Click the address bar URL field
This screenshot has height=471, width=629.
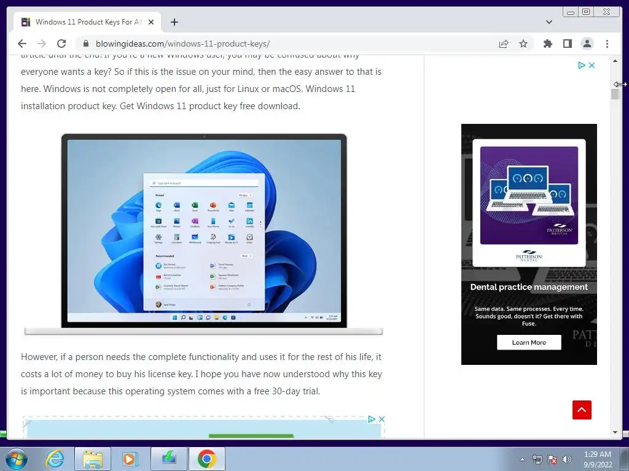pyautogui.click(x=289, y=44)
